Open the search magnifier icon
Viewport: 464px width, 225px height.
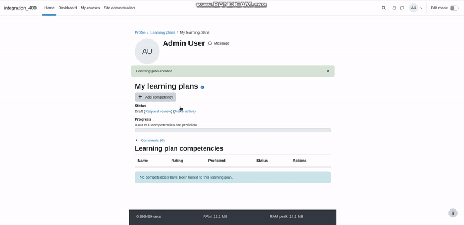coord(383,8)
